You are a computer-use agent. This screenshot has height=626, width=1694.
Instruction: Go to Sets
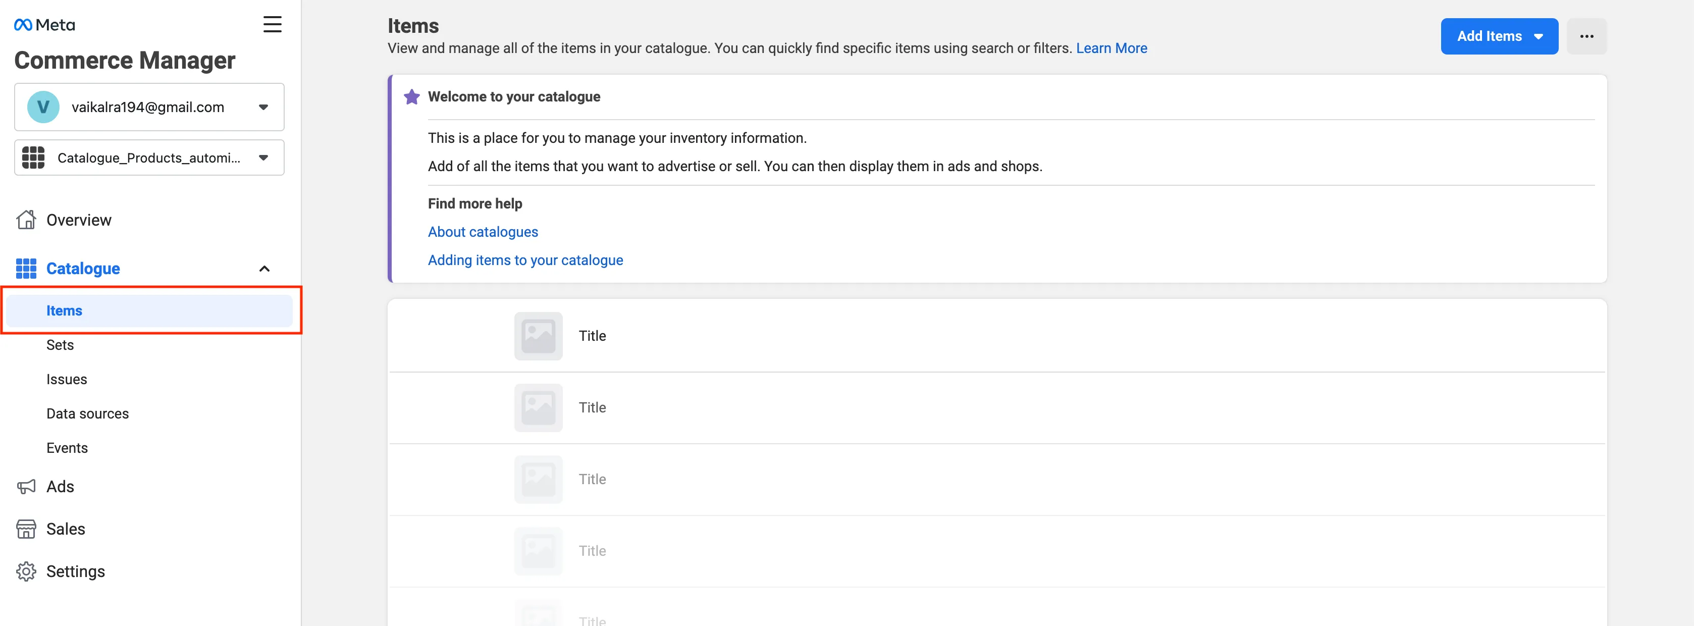(x=60, y=345)
